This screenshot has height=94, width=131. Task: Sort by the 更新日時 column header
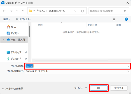[x=92, y=25]
